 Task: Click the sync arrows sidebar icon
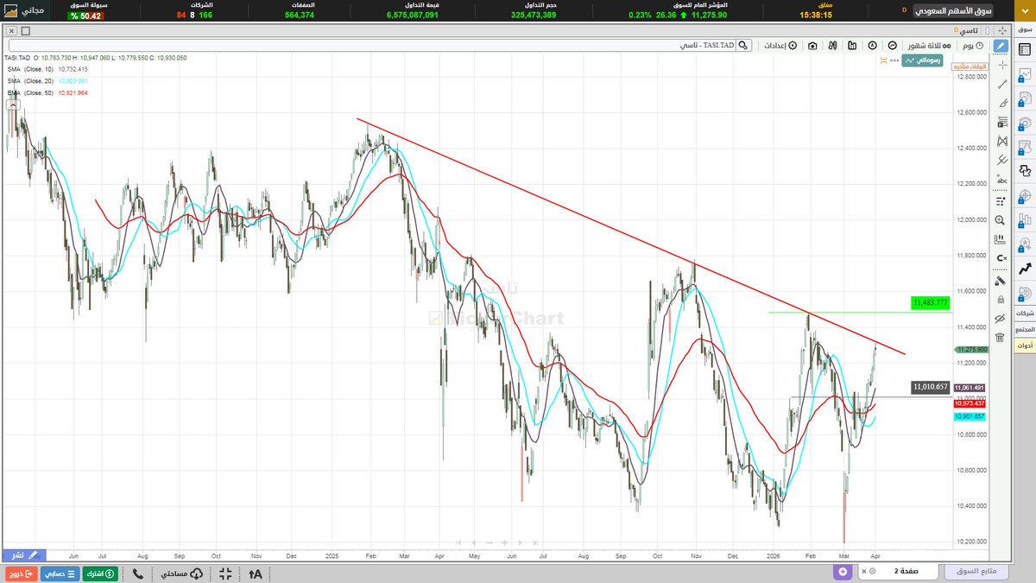pyautogui.click(x=1025, y=170)
